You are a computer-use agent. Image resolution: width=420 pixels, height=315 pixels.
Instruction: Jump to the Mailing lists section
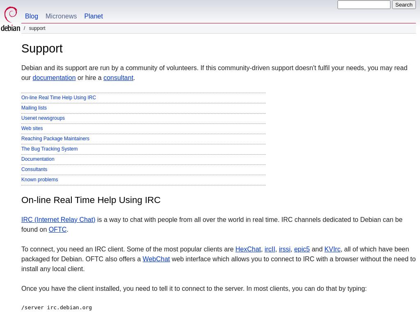click(34, 108)
